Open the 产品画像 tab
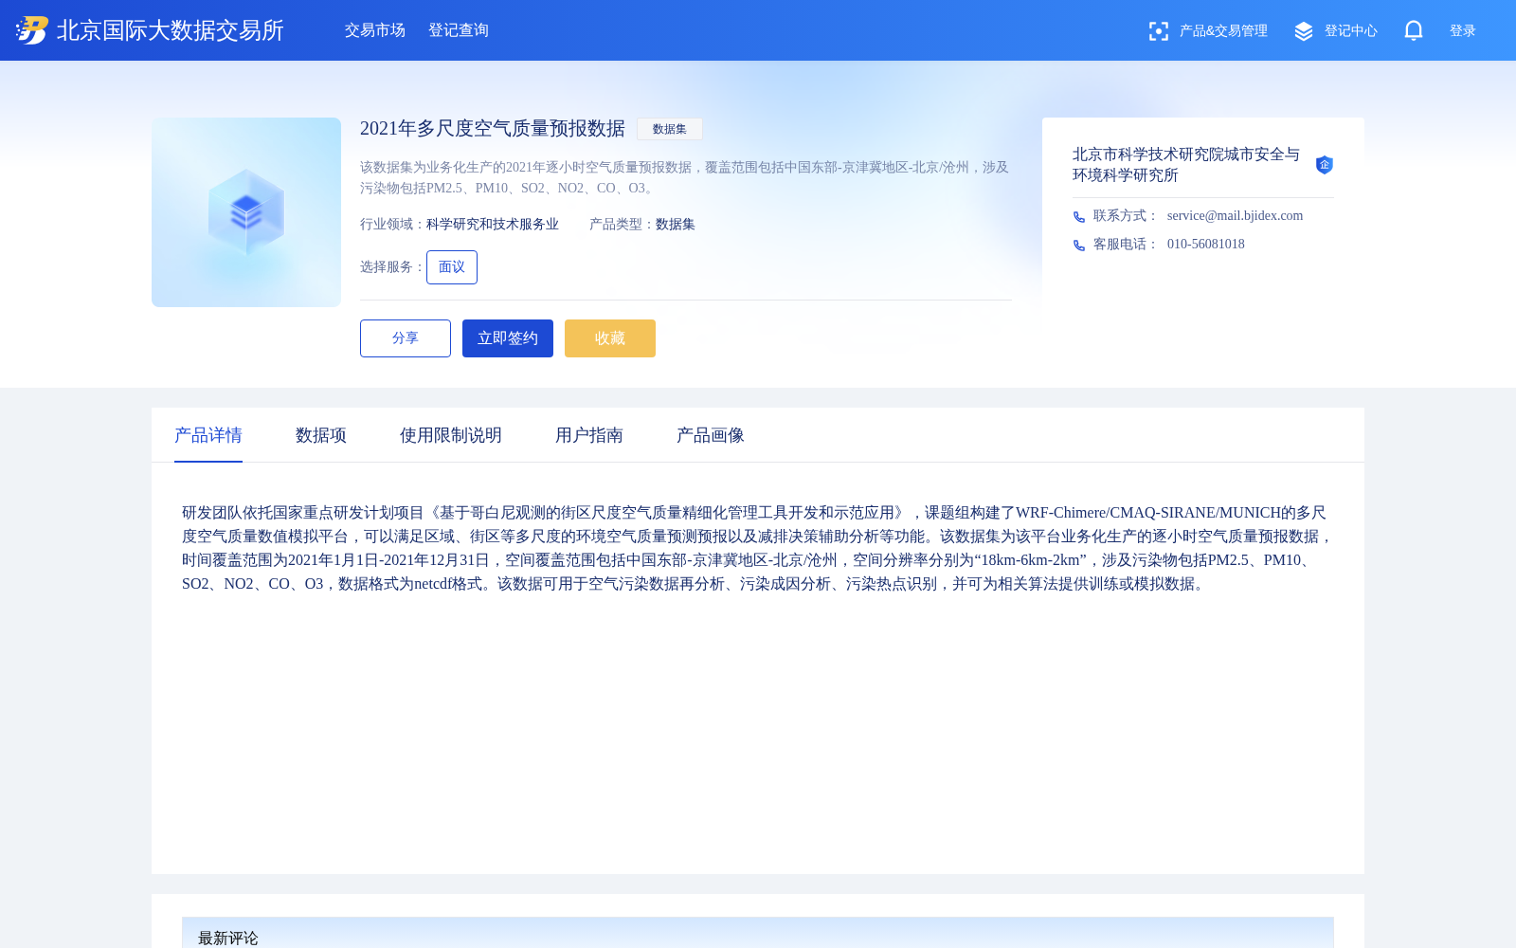The height and width of the screenshot is (948, 1516). click(x=711, y=435)
